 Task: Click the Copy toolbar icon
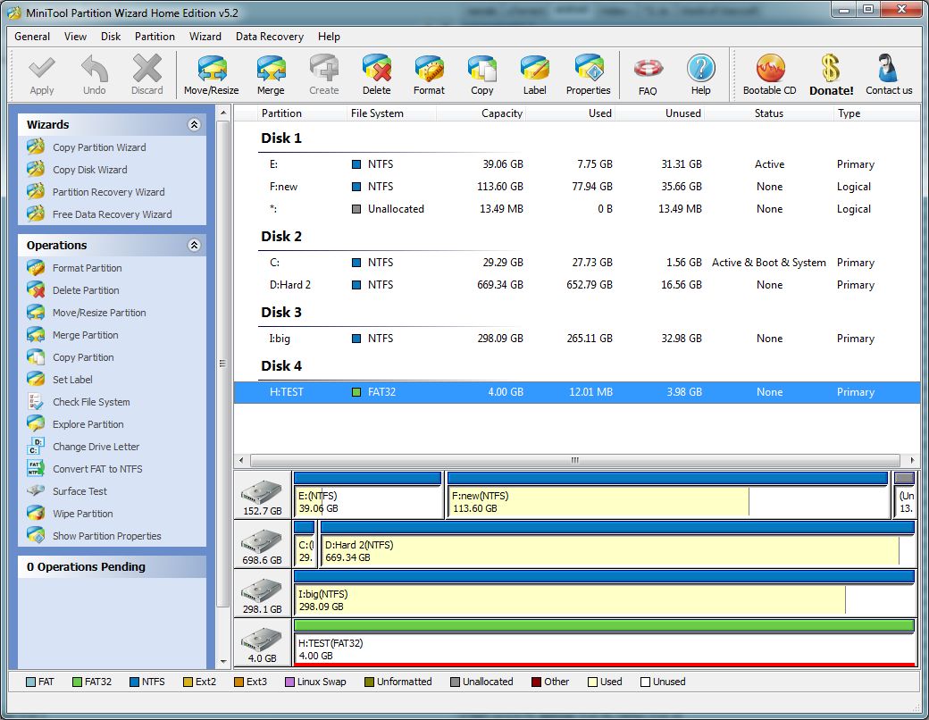pyautogui.click(x=482, y=75)
